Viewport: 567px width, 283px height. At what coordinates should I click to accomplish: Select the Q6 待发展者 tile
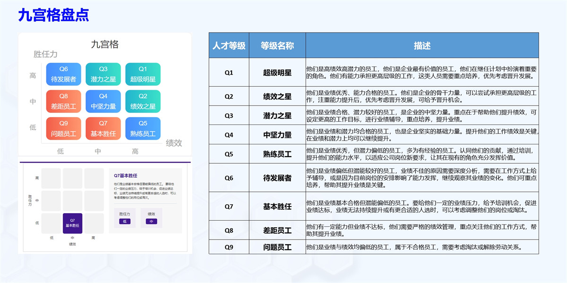coord(63,75)
